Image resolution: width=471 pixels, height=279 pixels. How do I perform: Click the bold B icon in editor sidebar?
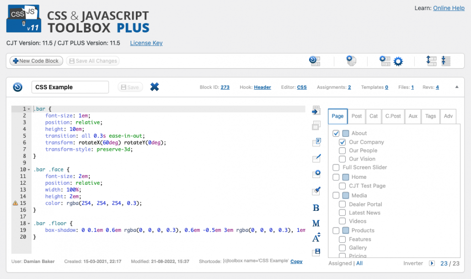click(x=316, y=208)
